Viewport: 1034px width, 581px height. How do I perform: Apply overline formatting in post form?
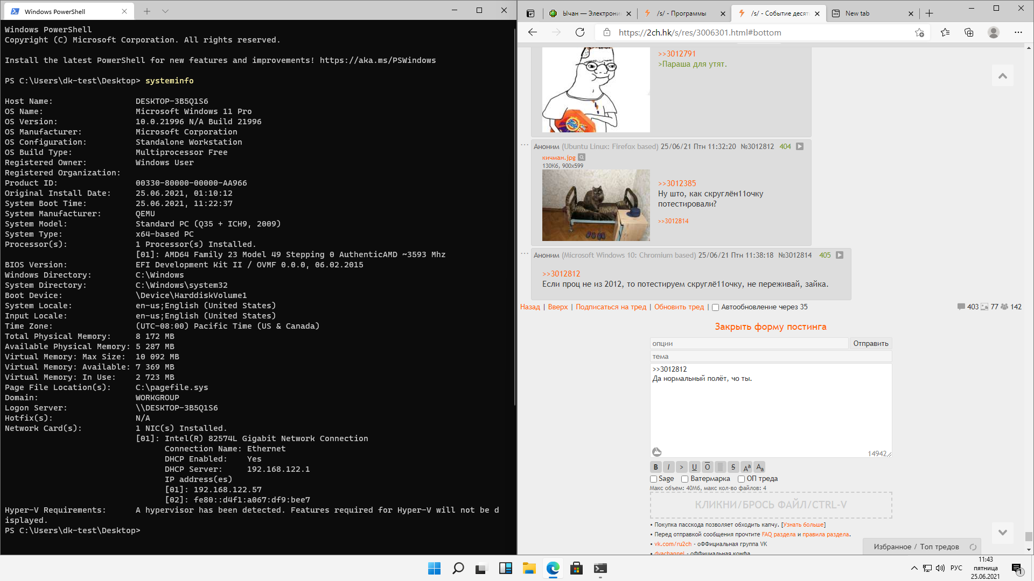(x=707, y=467)
